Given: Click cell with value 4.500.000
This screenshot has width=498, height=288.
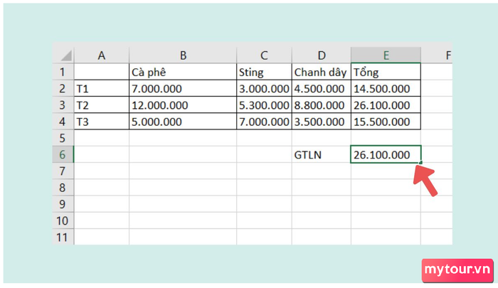Looking at the screenshot, I should coord(322,88).
